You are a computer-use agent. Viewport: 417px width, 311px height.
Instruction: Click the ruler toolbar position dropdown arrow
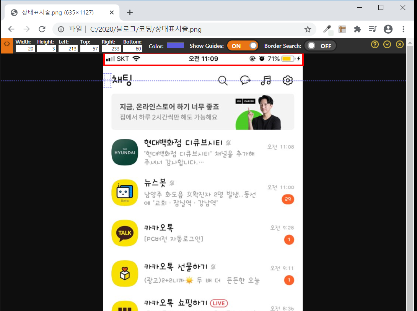click(x=387, y=44)
